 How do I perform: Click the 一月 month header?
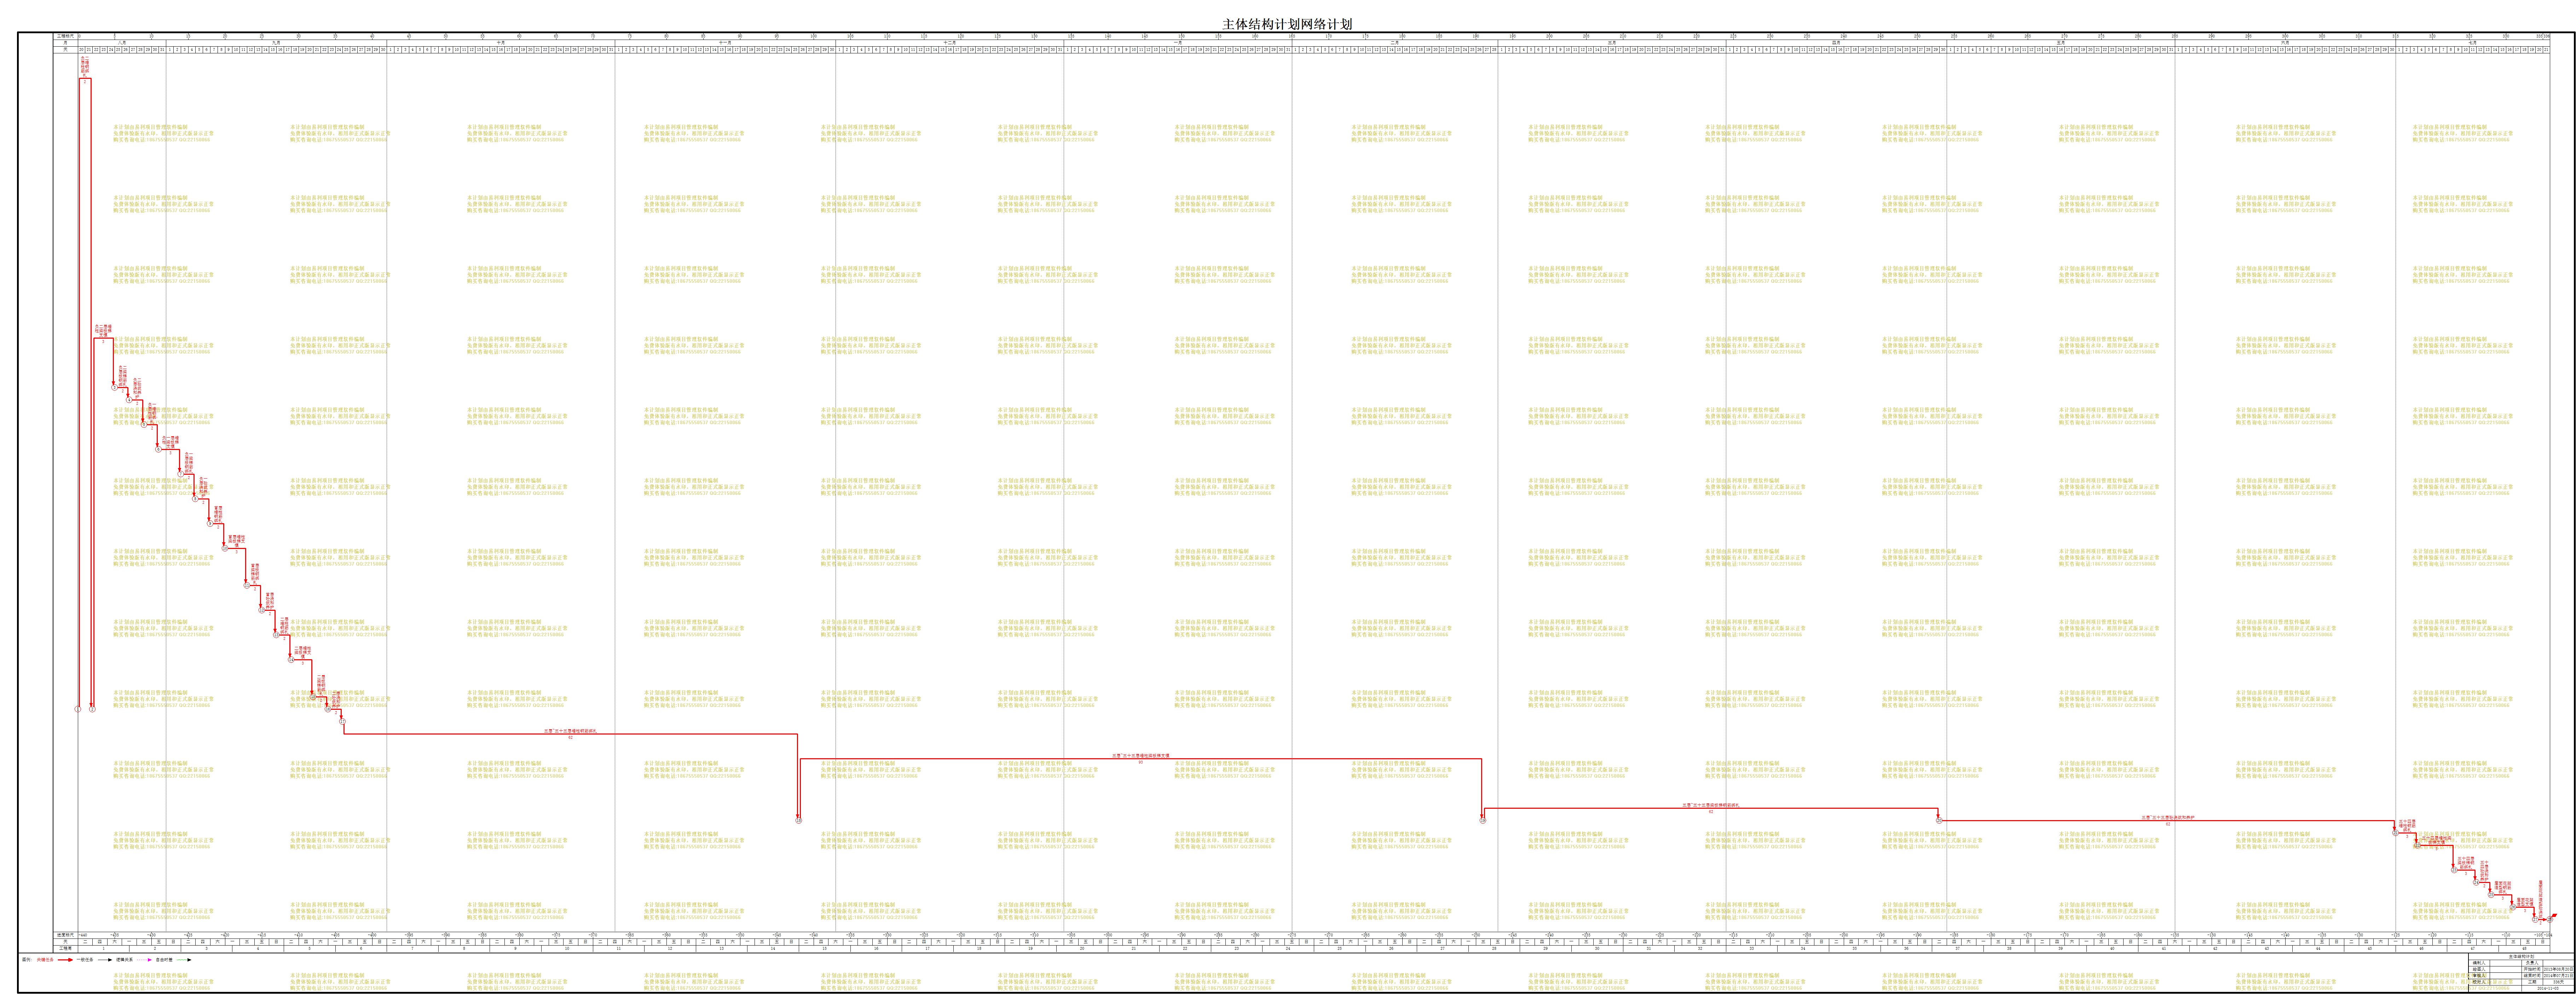[x=1178, y=43]
